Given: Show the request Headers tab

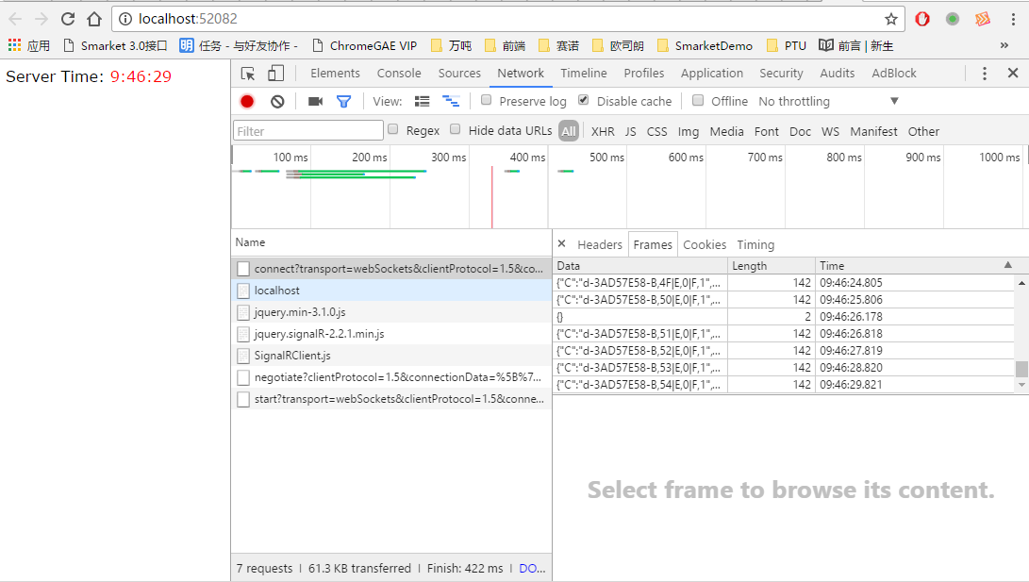Looking at the screenshot, I should click(600, 244).
